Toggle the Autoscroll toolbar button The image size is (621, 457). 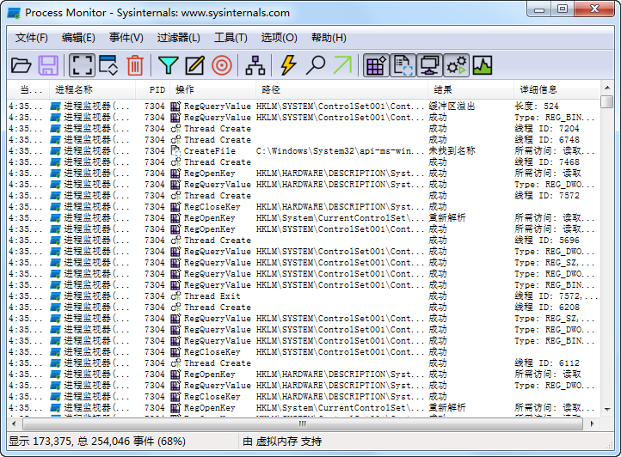pyautogui.click(x=108, y=65)
